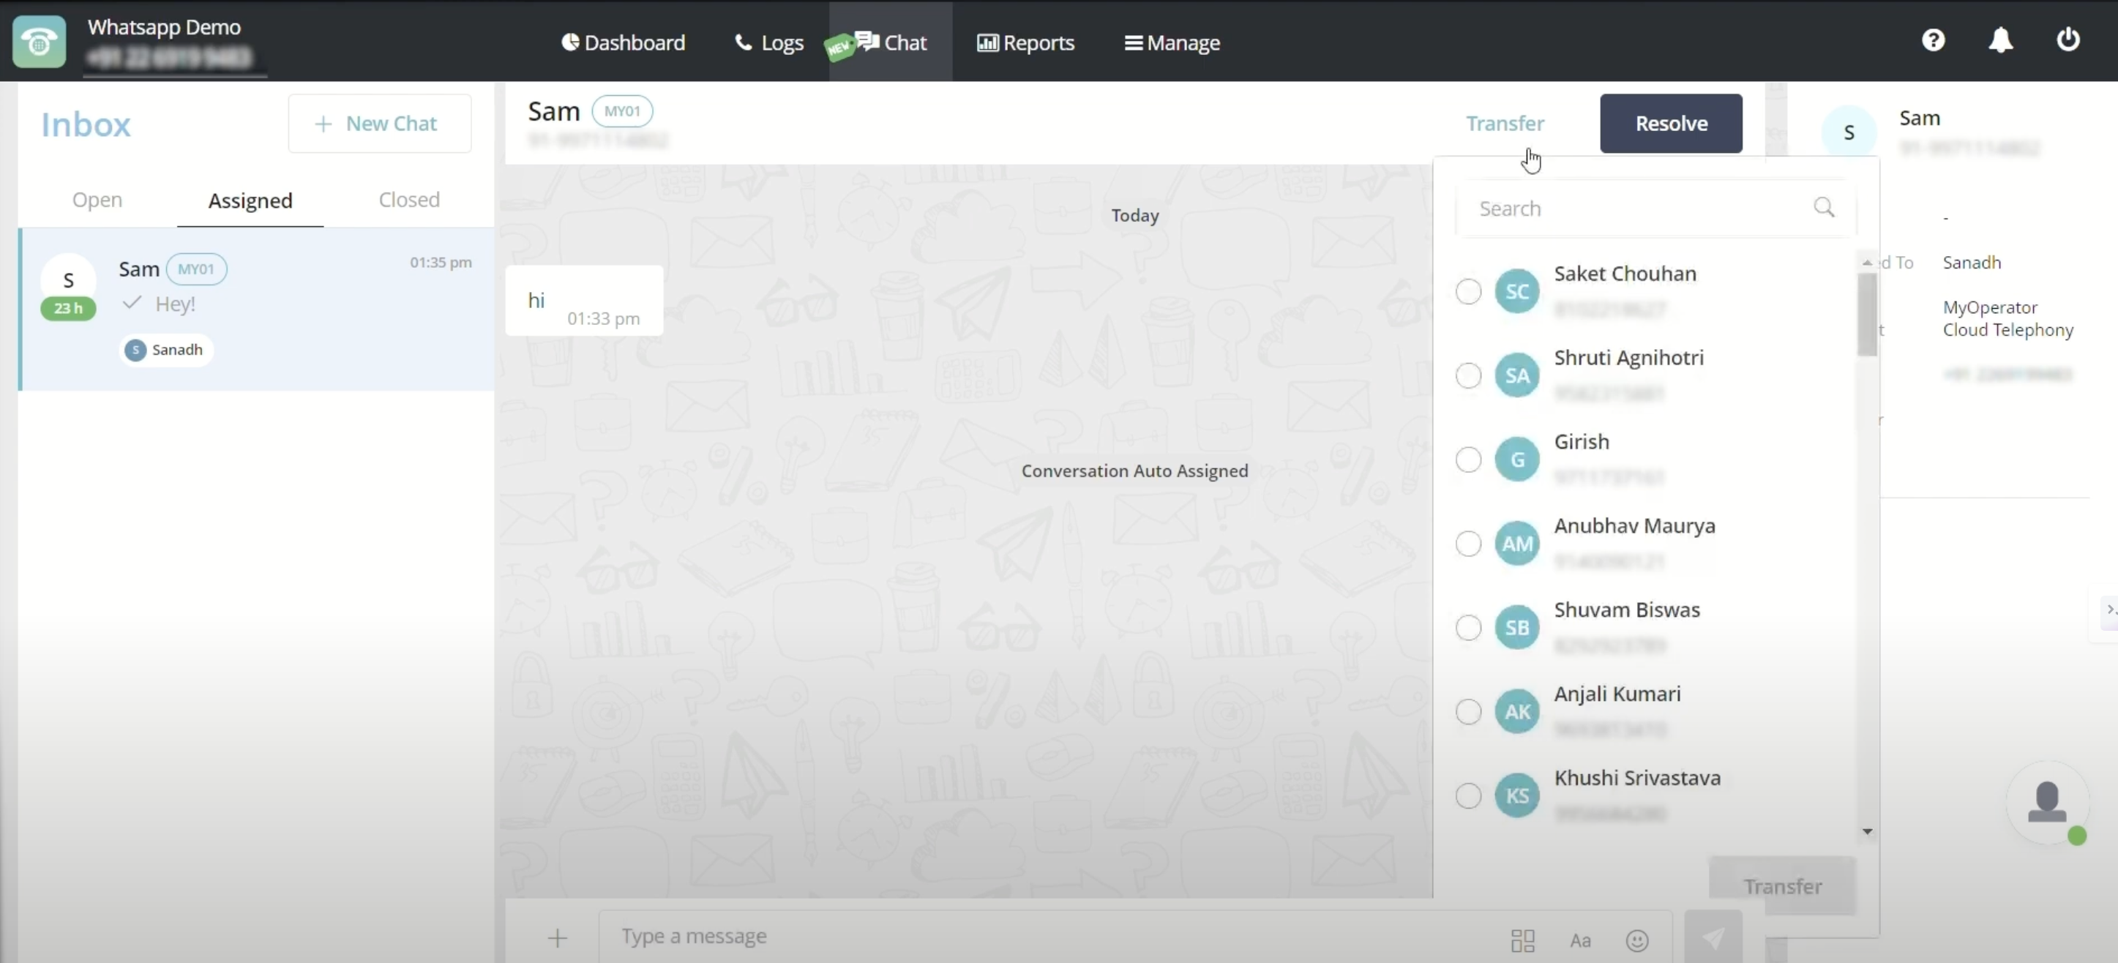2118x963 pixels.
Task: Select Anjali Kumari radio button
Action: (x=1468, y=711)
